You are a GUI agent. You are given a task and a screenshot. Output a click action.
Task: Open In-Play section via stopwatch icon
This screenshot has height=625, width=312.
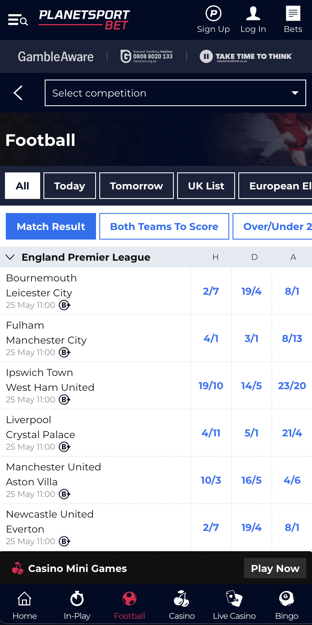(x=77, y=598)
